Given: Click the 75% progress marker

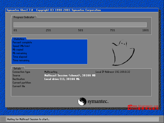Looking at the screenshot, I should click(x=112, y=30).
